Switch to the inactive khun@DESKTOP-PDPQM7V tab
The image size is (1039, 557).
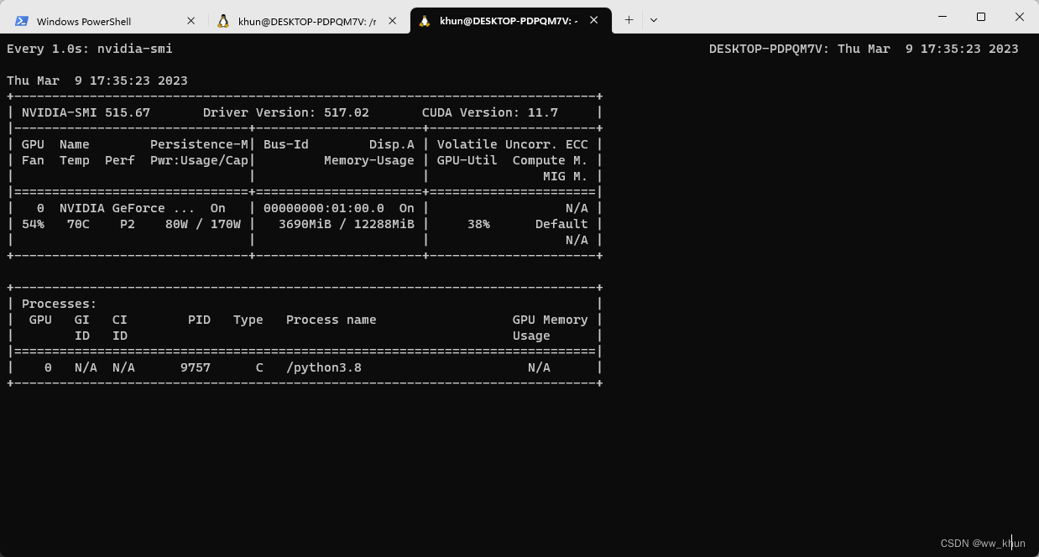[308, 20]
